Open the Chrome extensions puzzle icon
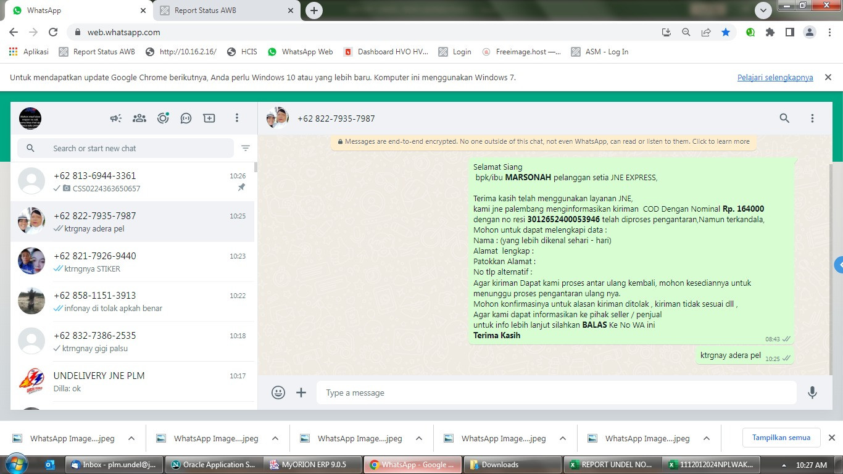The height and width of the screenshot is (474, 843). [x=770, y=32]
